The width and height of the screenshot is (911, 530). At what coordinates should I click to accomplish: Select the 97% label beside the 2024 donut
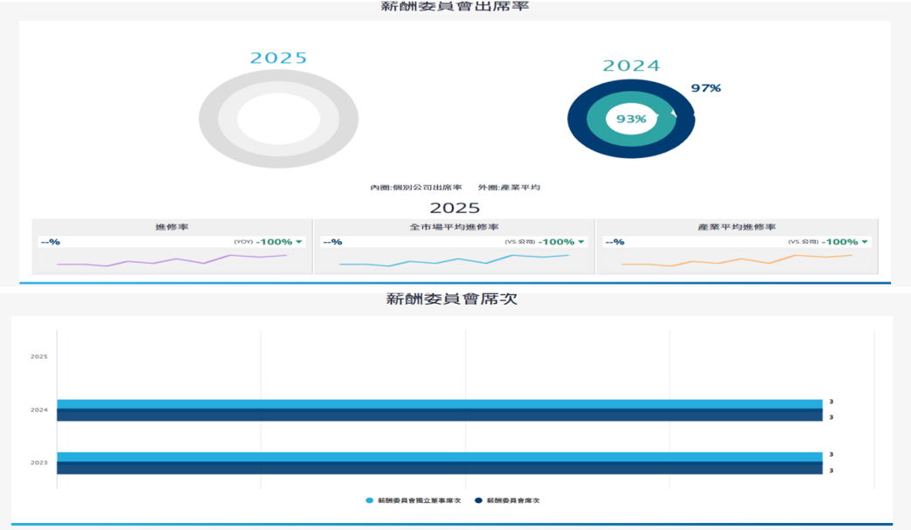pyautogui.click(x=706, y=88)
